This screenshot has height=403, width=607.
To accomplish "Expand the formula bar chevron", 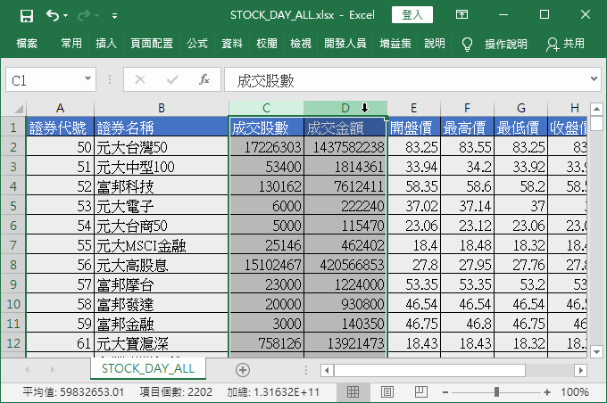I will (x=594, y=78).
